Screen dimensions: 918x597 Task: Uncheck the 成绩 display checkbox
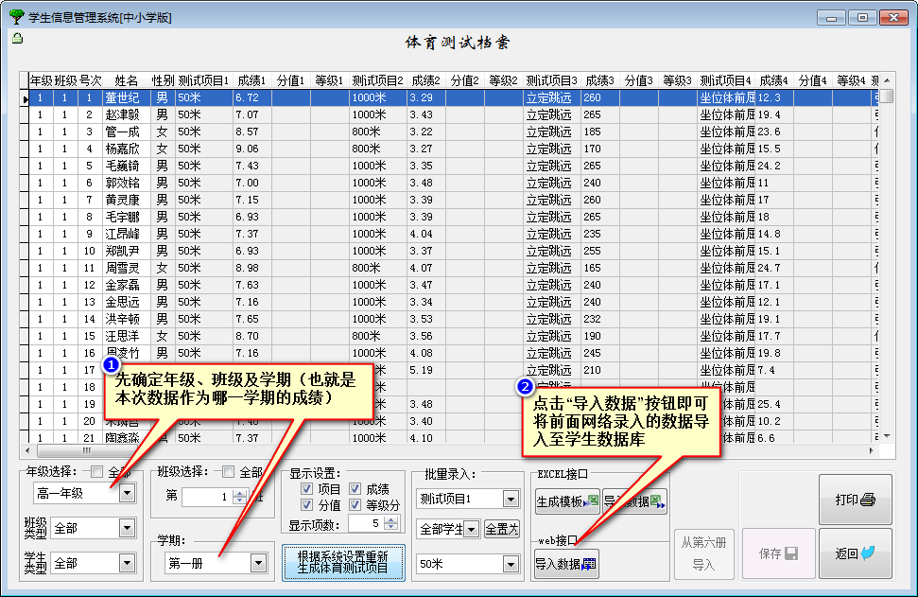tap(355, 489)
